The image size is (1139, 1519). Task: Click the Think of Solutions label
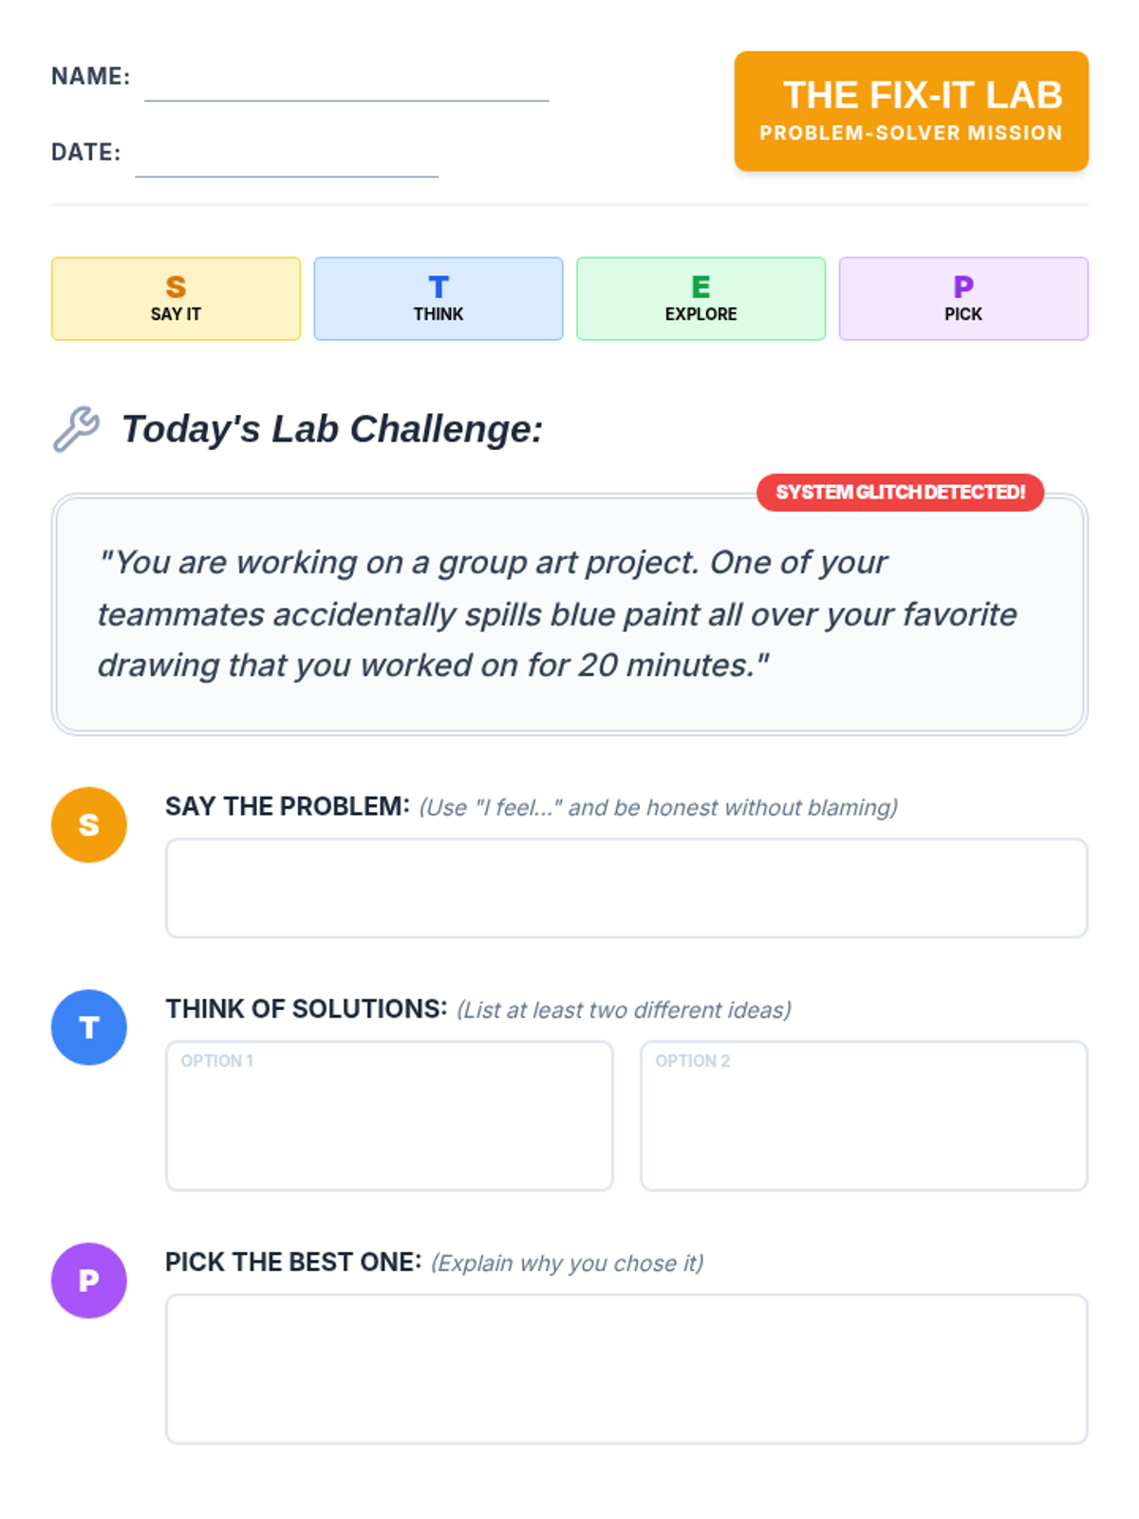pyautogui.click(x=307, y=1008)
